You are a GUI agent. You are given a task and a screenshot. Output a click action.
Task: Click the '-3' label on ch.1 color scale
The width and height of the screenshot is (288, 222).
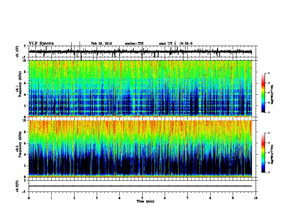tap(268, 73)
